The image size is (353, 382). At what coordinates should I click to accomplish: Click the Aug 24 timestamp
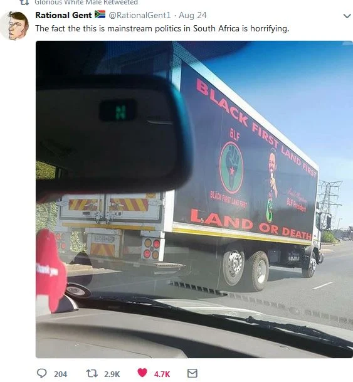coord(192,15)
